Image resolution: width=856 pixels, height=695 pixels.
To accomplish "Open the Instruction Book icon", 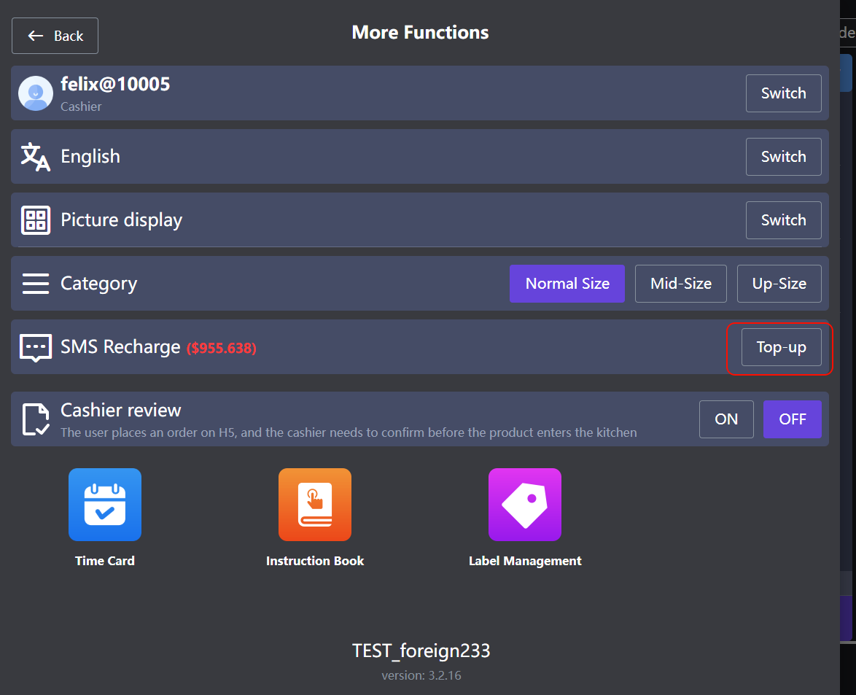I will pos(315,505).
